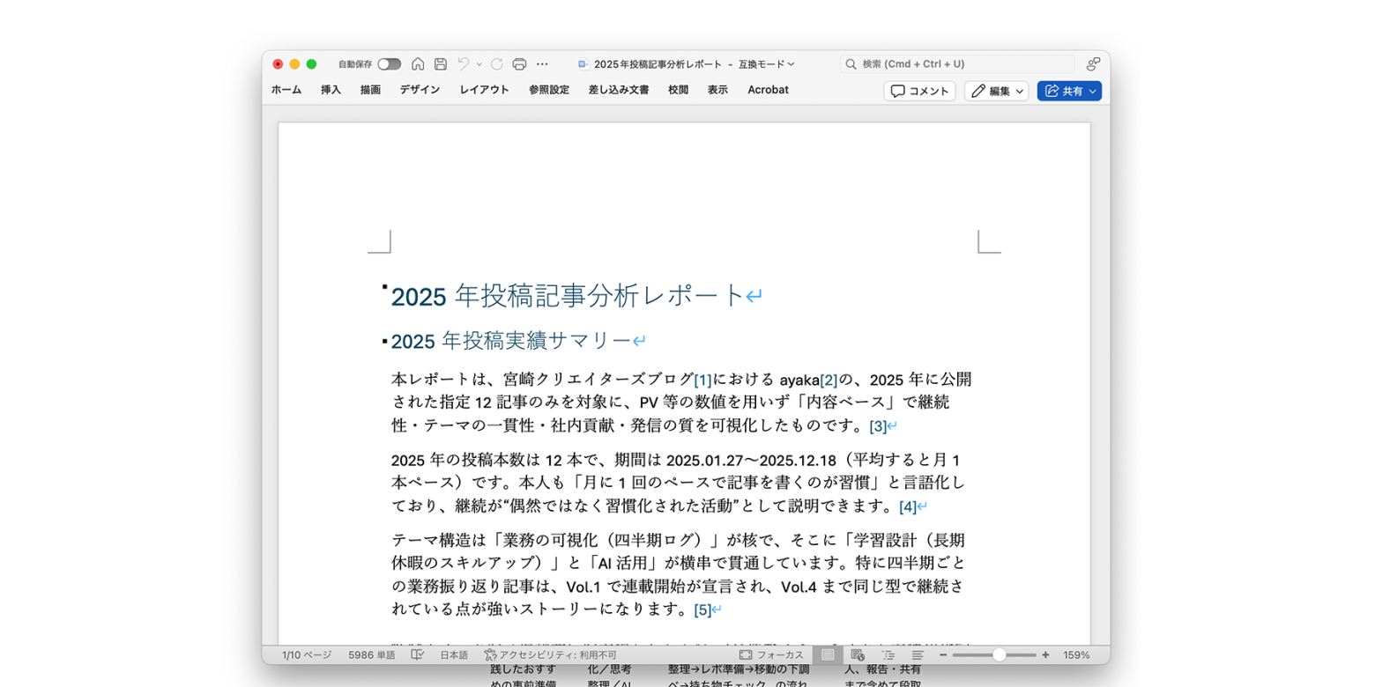Click the Save floppy disk icon
The image size is (1375, 687).
coord(441,64)
